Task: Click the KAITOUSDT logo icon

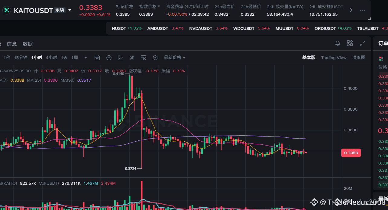Action: tap(6, 10)
